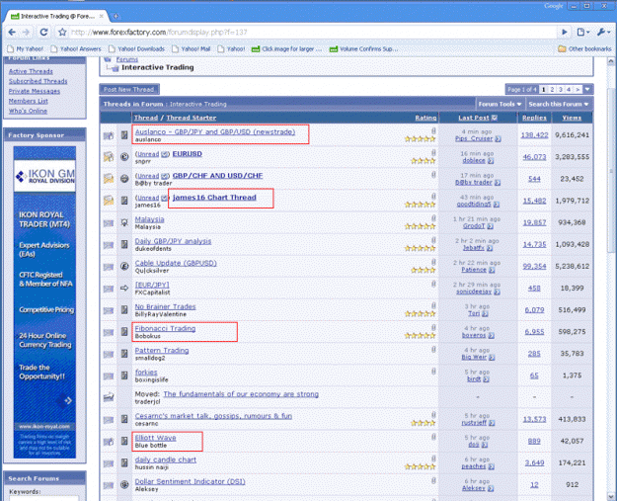
Task: Show who replied: 138,422 replies count
Action: pos(534,135)
